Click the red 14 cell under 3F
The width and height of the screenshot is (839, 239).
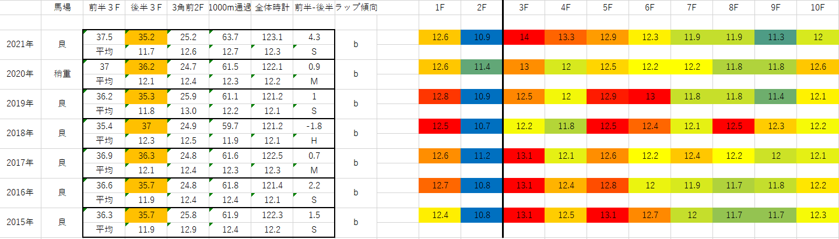pyautogui.click(x=524, y=37)
